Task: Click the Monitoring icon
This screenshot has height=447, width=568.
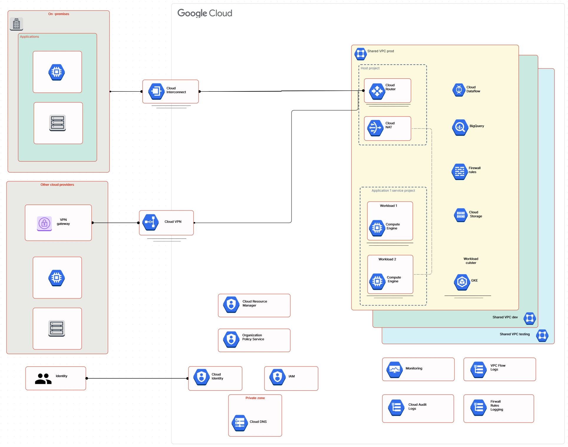Action: point(395,368)
